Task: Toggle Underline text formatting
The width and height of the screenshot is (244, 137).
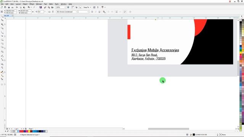Action: [x=99, y=12]
